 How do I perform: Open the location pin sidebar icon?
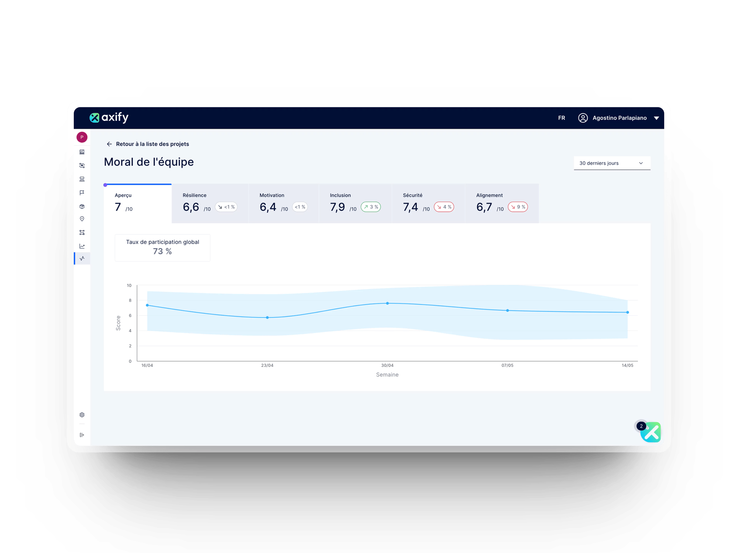[x=82, y=219]
